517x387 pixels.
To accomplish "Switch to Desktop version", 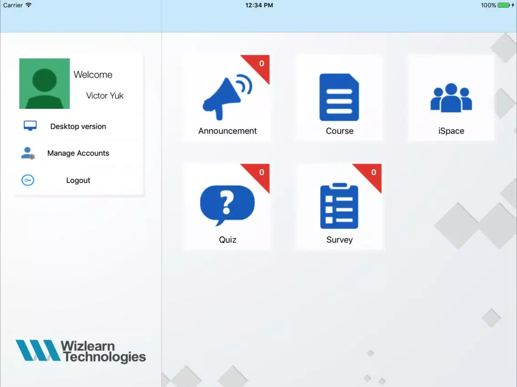I will tap(78, 126).
